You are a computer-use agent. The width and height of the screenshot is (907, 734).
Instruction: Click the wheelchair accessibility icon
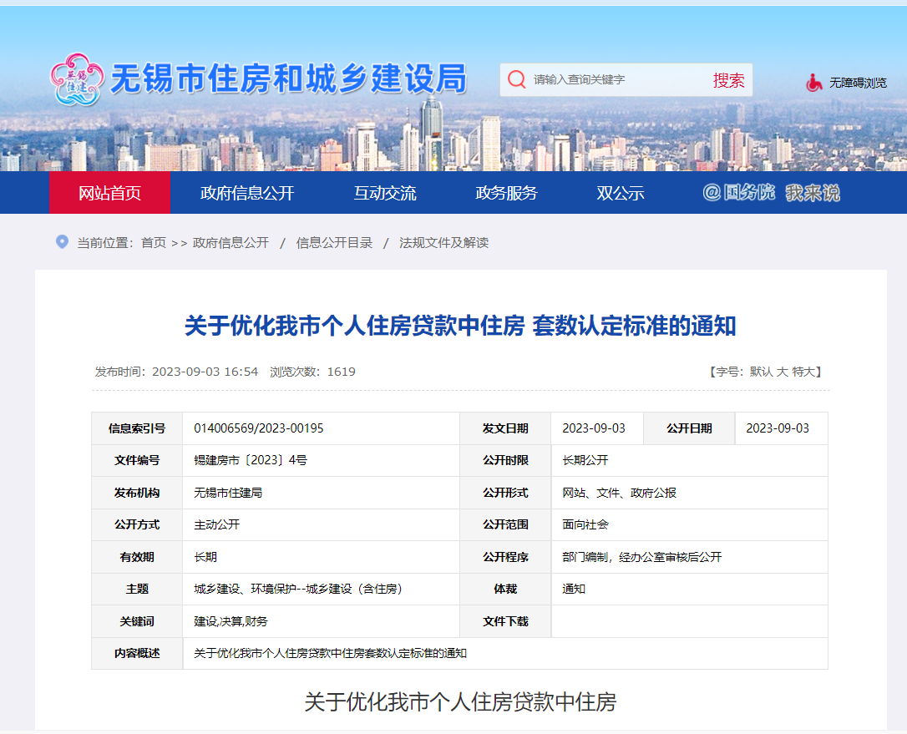pyautogui.click(x=813, y=83)
